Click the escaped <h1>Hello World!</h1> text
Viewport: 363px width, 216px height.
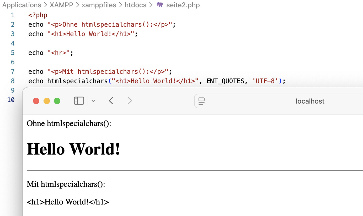pyautogui.click(x=68, y=202)
